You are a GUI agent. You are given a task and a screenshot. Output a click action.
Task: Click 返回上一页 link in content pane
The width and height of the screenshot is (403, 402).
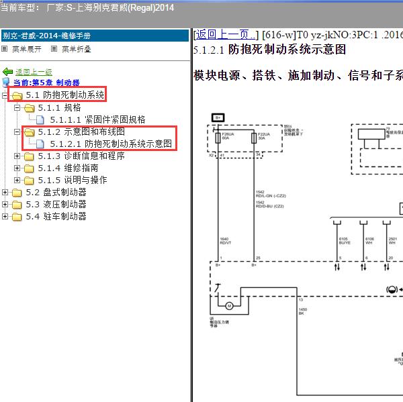[226, 34]
